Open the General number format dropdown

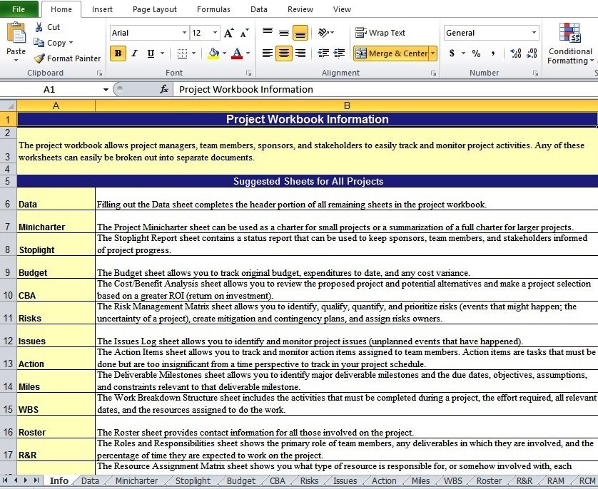pos(534,33)
